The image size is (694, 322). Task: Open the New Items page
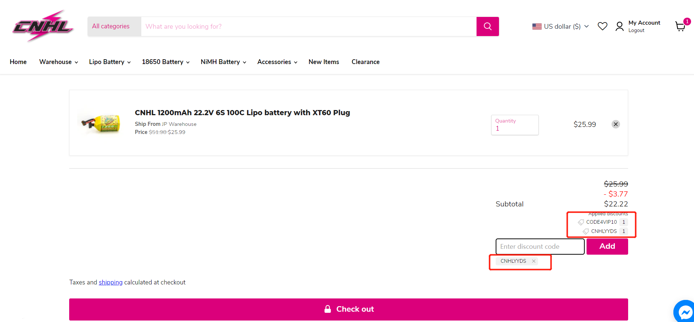click(323, 62)
